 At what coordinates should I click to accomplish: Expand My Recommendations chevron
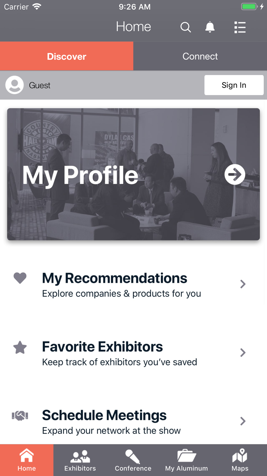243,284
